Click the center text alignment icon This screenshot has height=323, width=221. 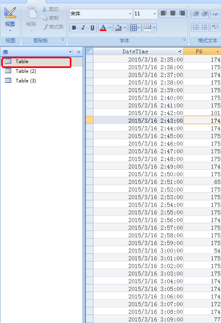[173, 13]
